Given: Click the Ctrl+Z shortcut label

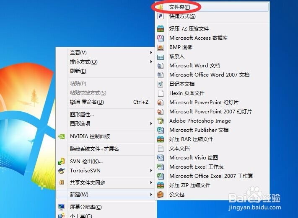Looking at the screenshot, I should pos(141,102).
